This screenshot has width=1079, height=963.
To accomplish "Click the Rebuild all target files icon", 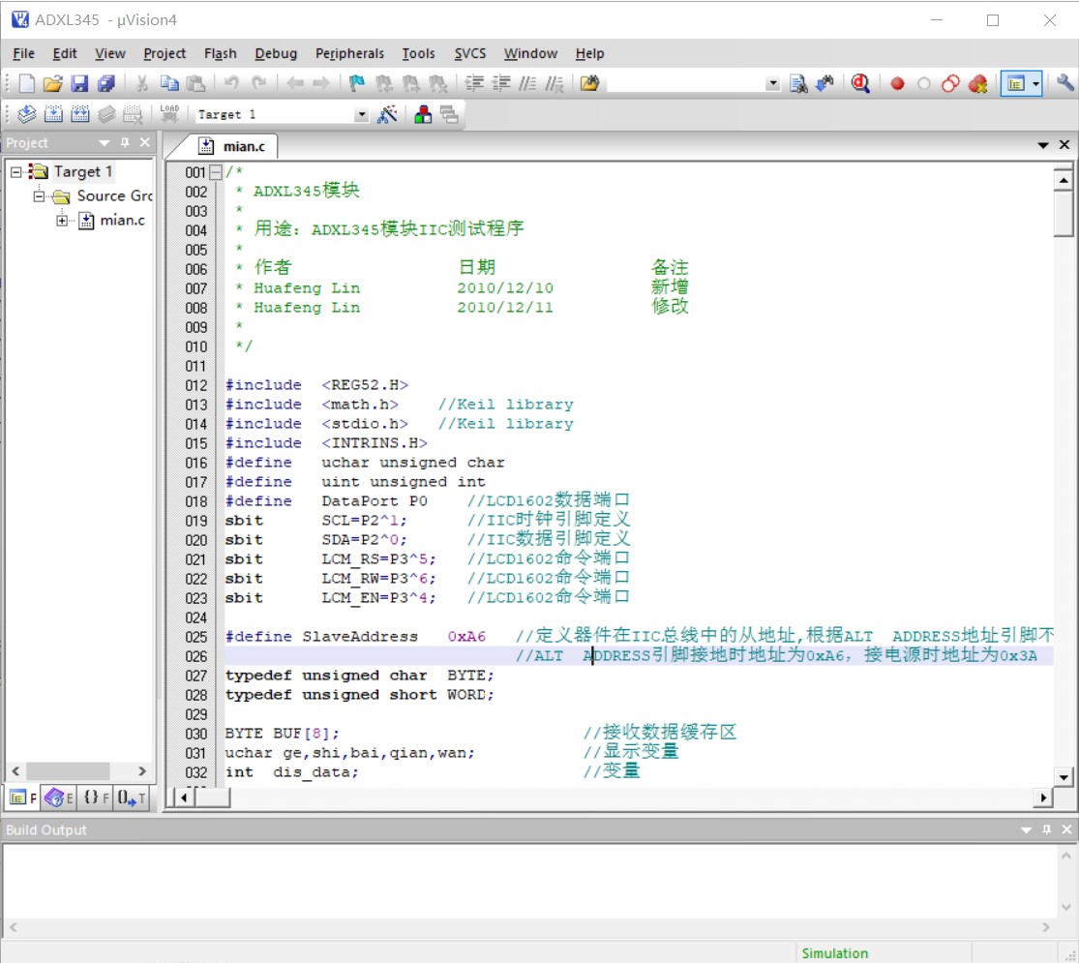I will pos(79,114).
